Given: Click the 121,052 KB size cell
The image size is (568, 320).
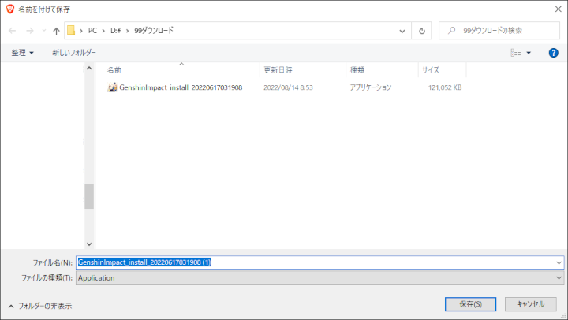Looking at the screenshot, I should pos(445,87).
